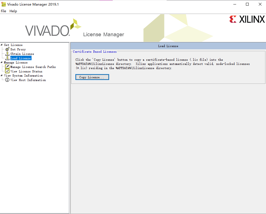Image resolution: width=266 pixels, height=214 pixels.
Task: Open View License Status
Action: point(26,71)
